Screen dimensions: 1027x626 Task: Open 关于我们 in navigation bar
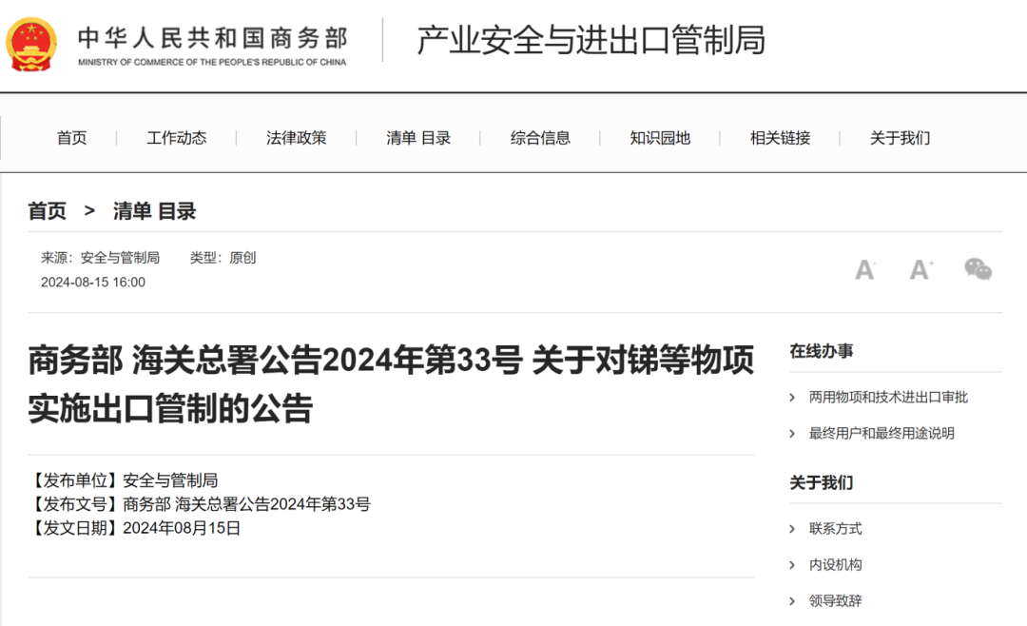point(900,138)
